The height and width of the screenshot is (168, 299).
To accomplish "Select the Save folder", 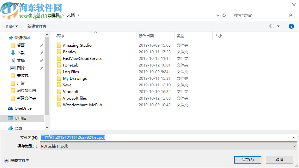I will (x=67, y=85).
